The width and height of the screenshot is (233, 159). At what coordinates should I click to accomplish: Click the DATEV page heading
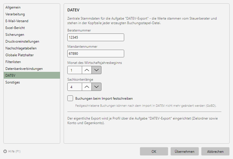[x=73, y=10]
